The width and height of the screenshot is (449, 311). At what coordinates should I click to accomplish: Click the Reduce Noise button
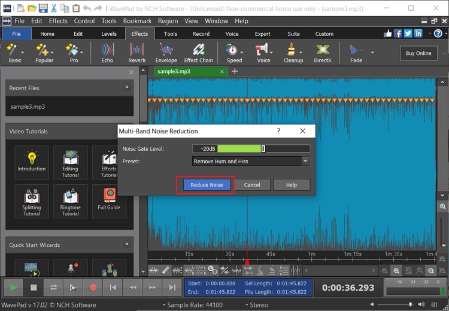click(207, 185)
